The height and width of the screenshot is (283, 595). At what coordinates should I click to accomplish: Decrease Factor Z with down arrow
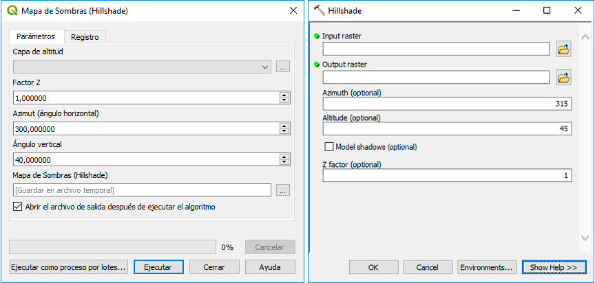284,100
